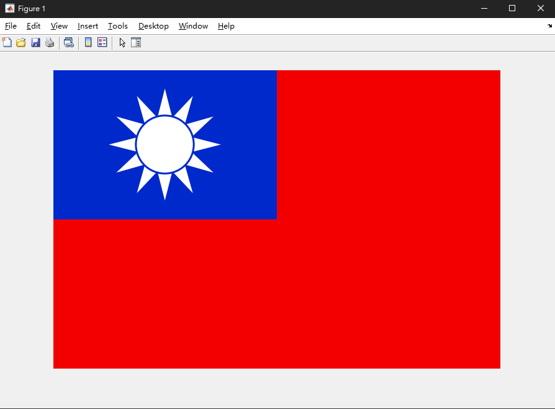Insert a colorbar using the toolbar icon
This screenshot has height=409, width=555.
pyautogui.click(x=88, y=42)
